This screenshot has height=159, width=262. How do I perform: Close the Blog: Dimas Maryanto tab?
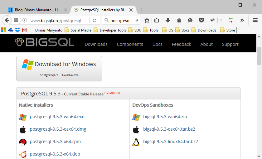click(65, 10)
